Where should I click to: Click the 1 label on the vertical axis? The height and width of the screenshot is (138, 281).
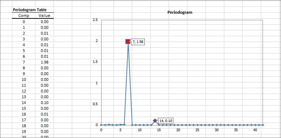(96, 83)
